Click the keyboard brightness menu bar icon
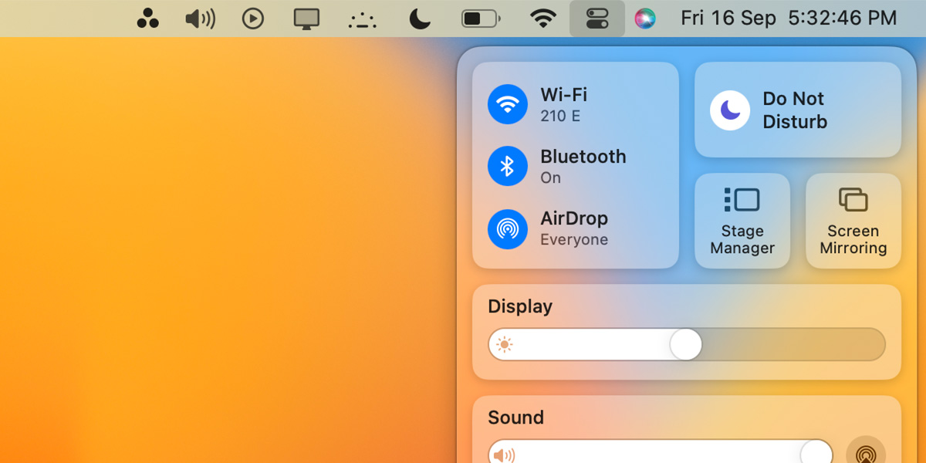The width and height of the screenshot is (926, 463). [x=362, y=19]
